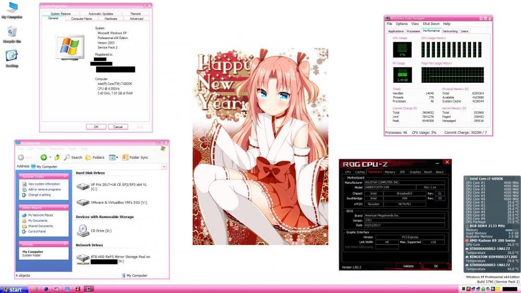Open the Address bar dropdown arrow

[164, 166]
